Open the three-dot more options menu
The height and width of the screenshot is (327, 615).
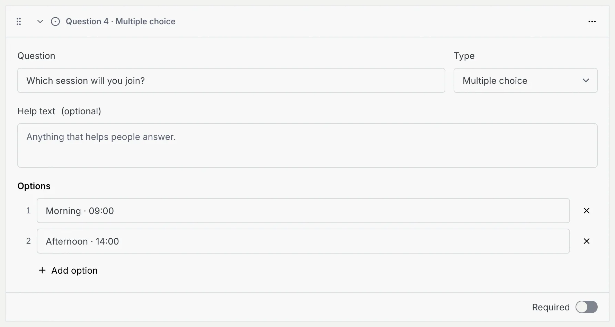coord(592,21)
